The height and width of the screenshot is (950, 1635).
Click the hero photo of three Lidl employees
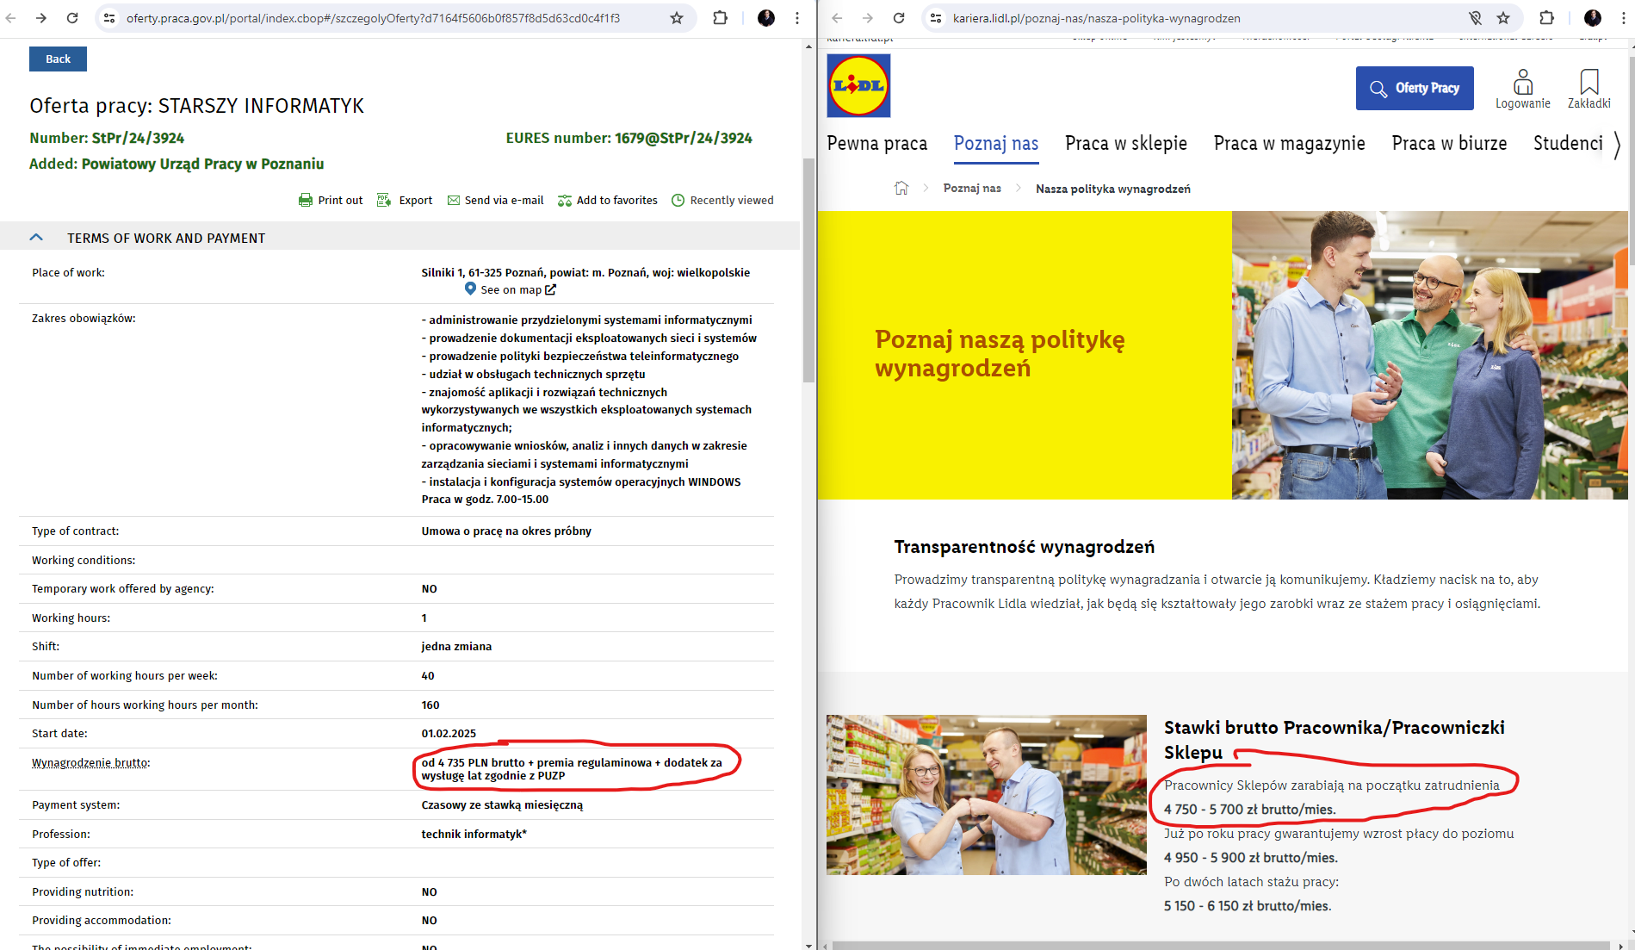1430,355
